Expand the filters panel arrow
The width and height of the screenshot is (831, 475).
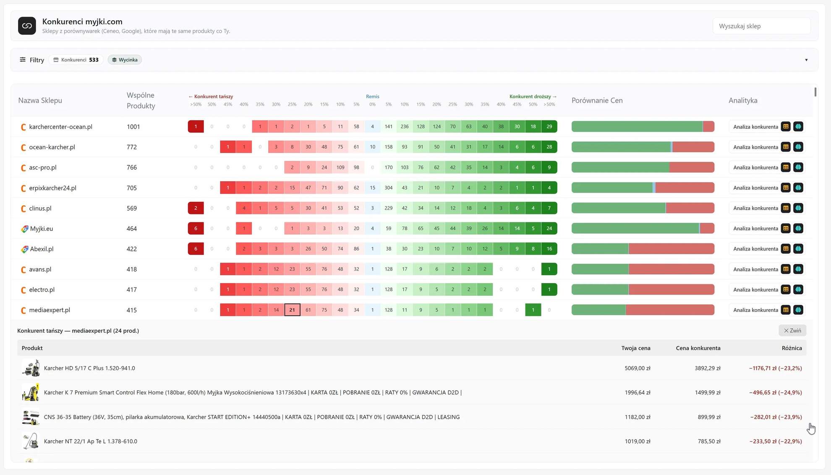(806, 60)
